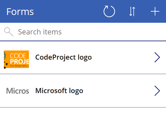
Task: Click the "Forms" header title
Action: 20,11
